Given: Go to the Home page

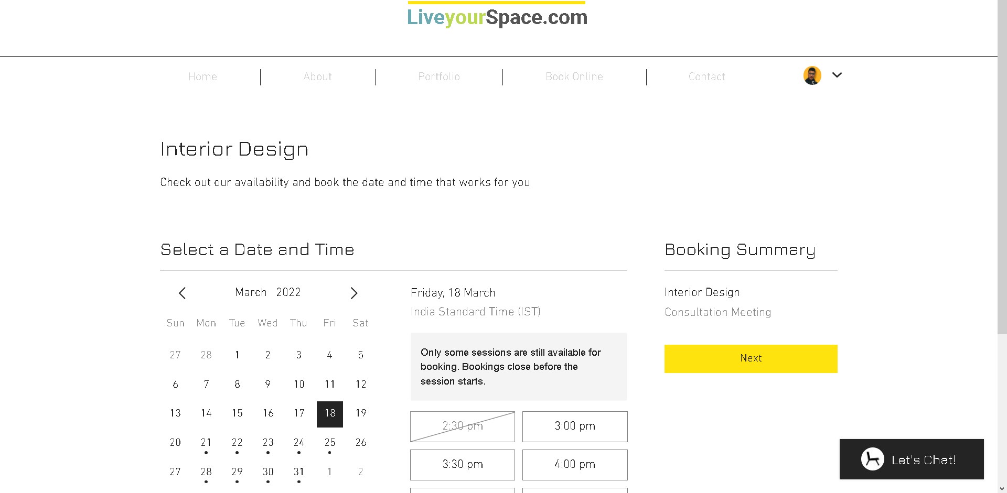Looking at the screenshot, I should point(202,76).
